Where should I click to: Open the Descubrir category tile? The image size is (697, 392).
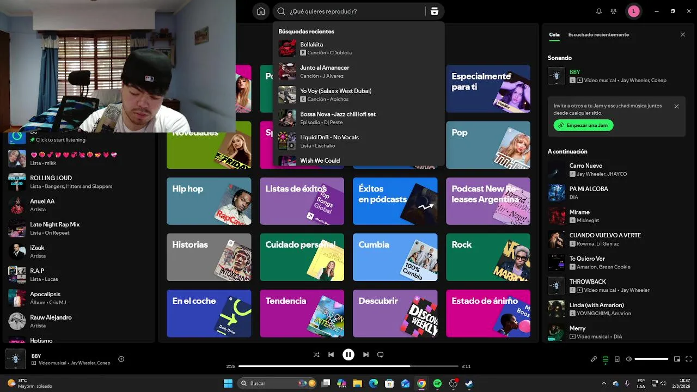(x=395, y=313)
